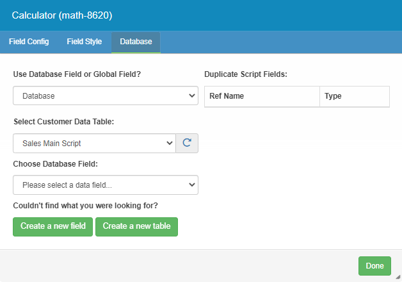Click the gray footer bar left of Done
The width and height of the screenshot is (402, 282).
(x=179, y=265)
